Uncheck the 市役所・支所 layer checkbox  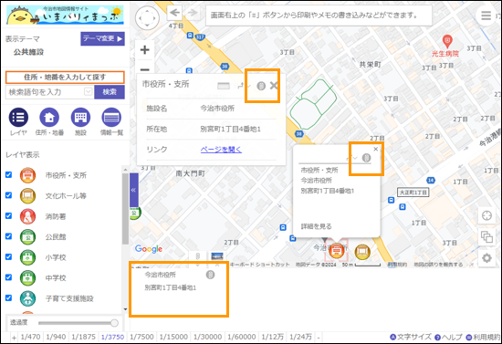coord(8,174)
